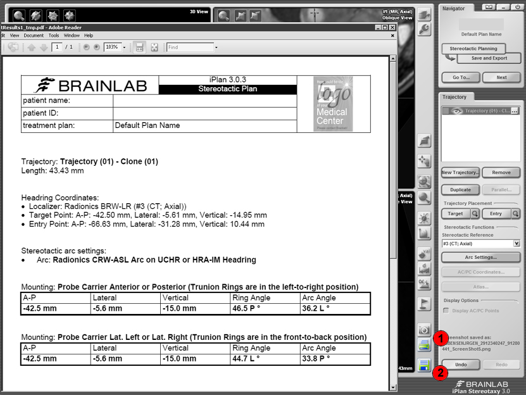526x395 pixels.
Task: Click the New Trajectory button
Action: (460, 173)
